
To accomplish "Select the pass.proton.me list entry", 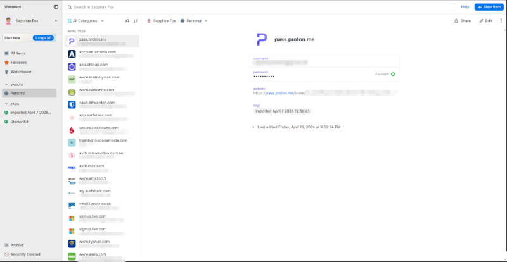I will click(102, 41).
